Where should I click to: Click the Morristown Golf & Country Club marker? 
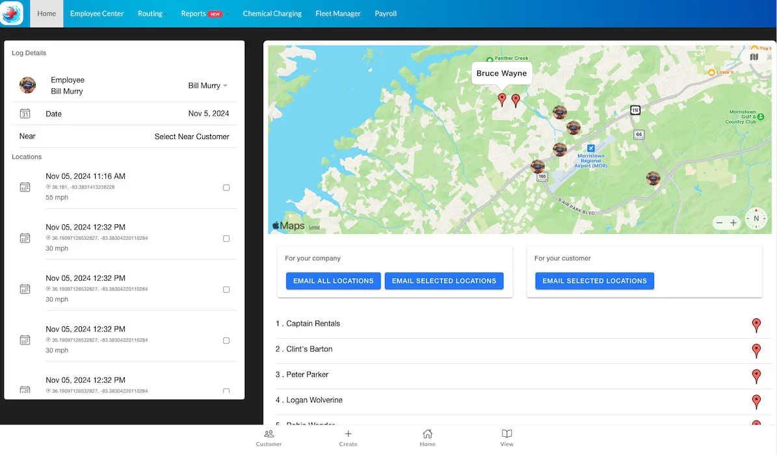(x=761, y=117)
